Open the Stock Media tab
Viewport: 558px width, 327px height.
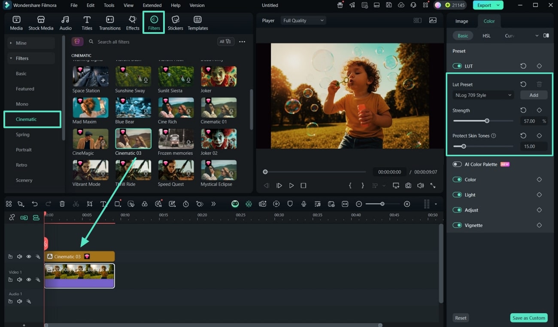(x=41, y=23)
